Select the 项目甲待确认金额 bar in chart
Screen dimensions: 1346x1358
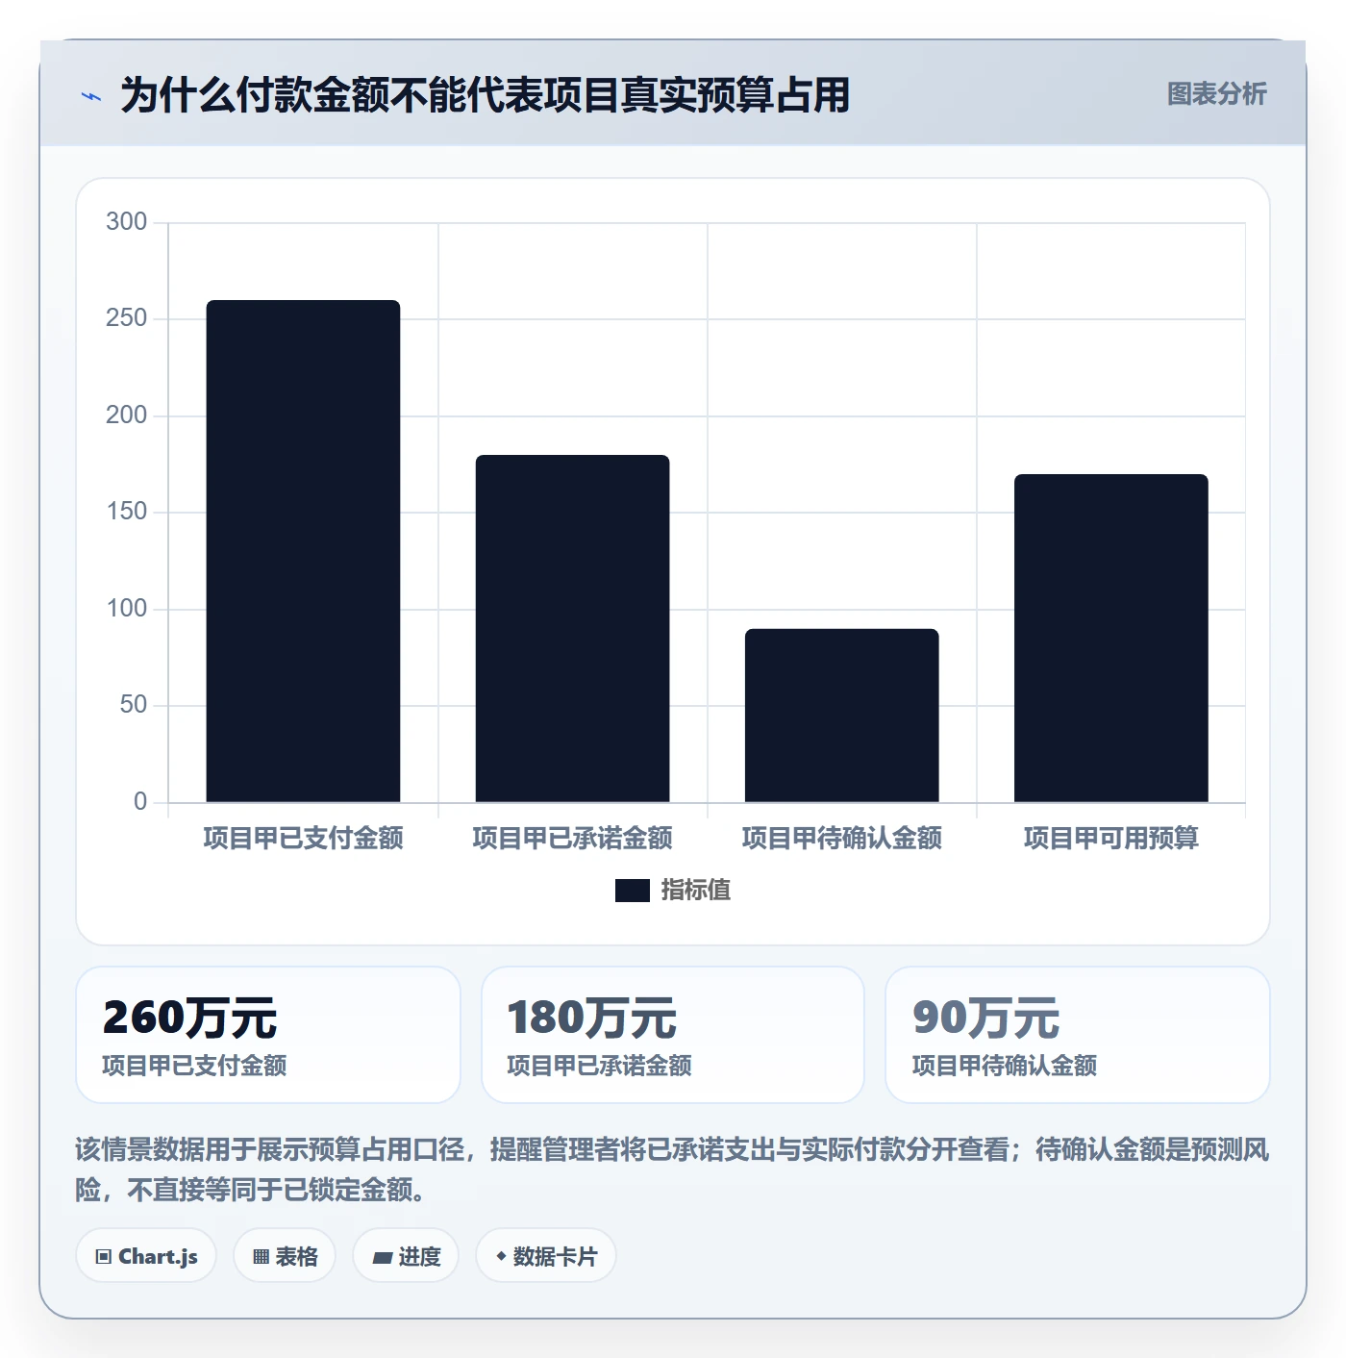click(841, 716)
